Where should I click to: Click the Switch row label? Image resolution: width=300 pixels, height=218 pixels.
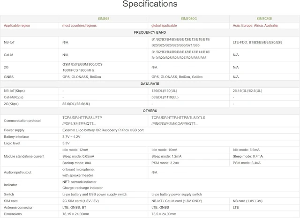pyautogui.click(x=9, y=194)
